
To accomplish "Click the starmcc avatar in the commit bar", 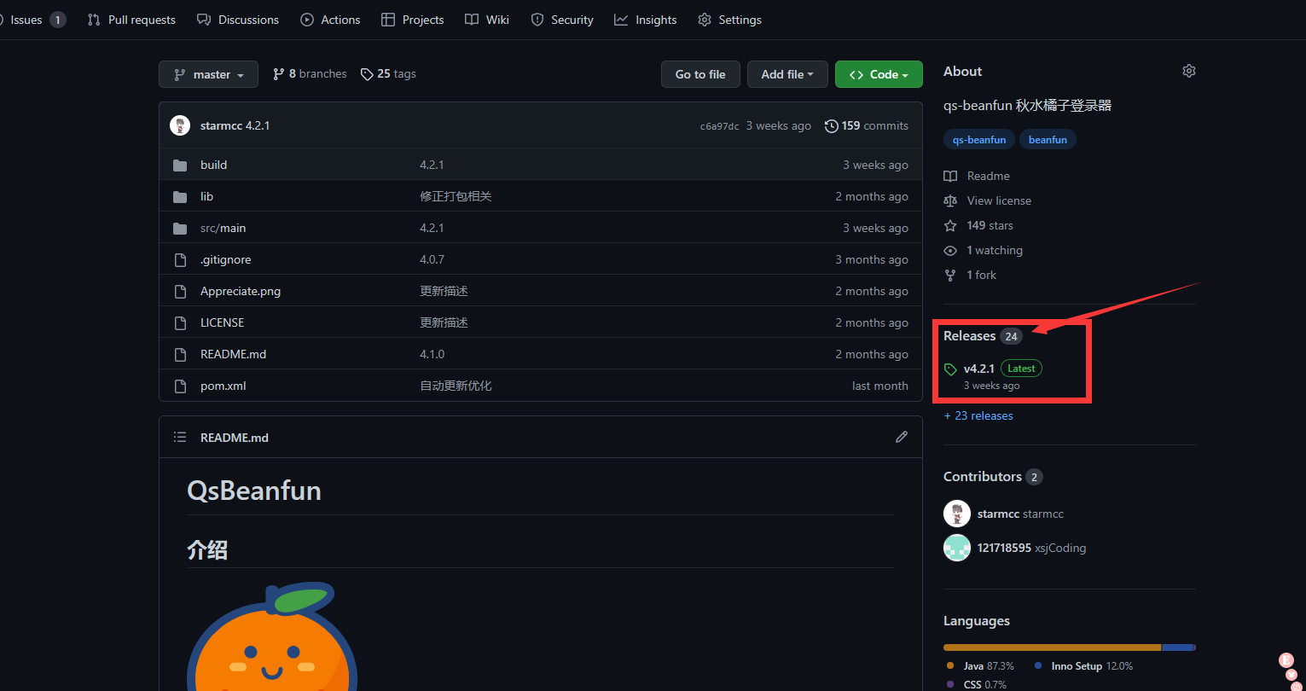I will tap(180, 125).
